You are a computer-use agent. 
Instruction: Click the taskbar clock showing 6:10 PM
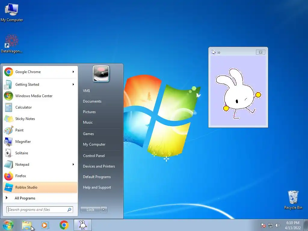tap(293, 225)
